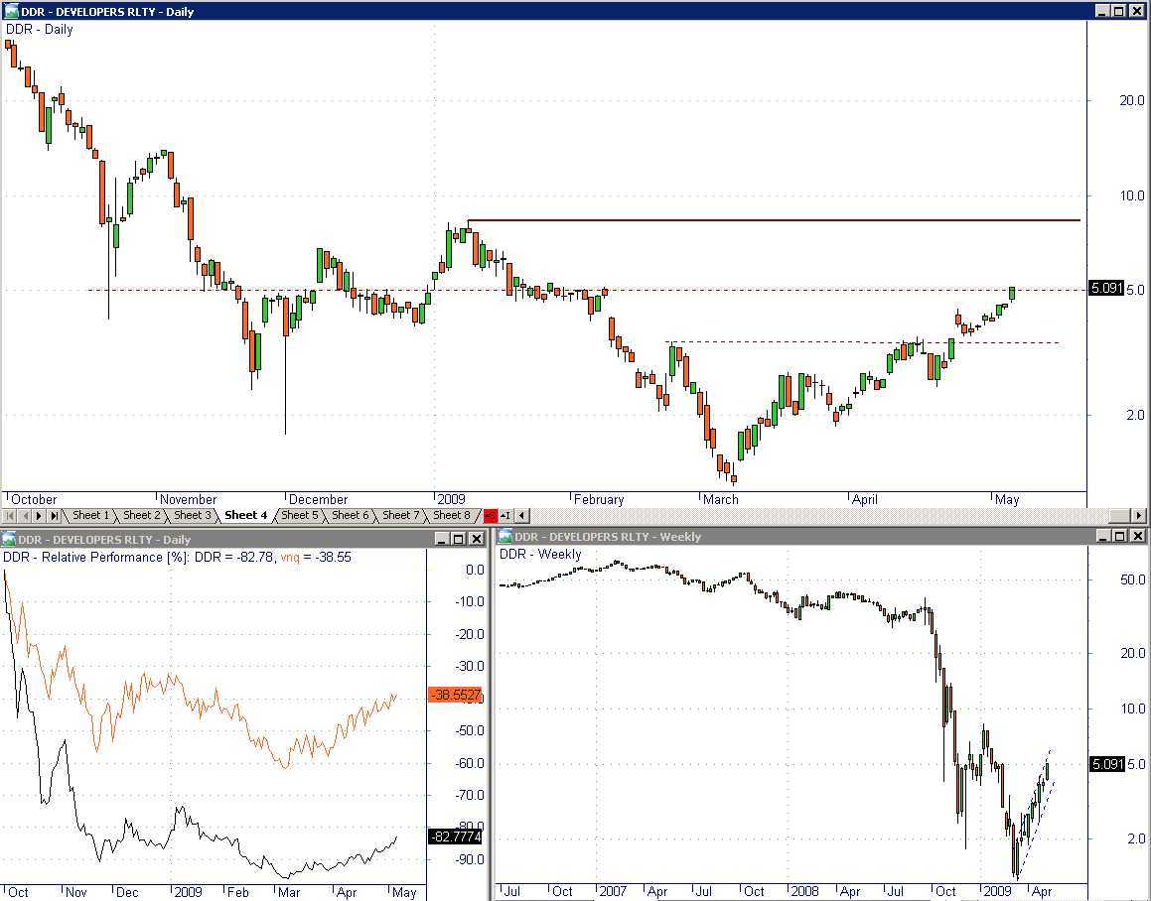The height and width of the screenshot is (901, 1151).
Task: Select the active Sheet 4 tab
Action: [246, 515]
